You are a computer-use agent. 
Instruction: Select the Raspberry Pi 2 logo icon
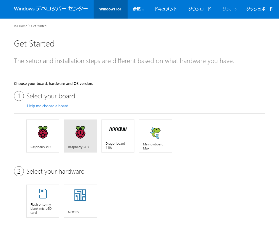coord(43,132)
